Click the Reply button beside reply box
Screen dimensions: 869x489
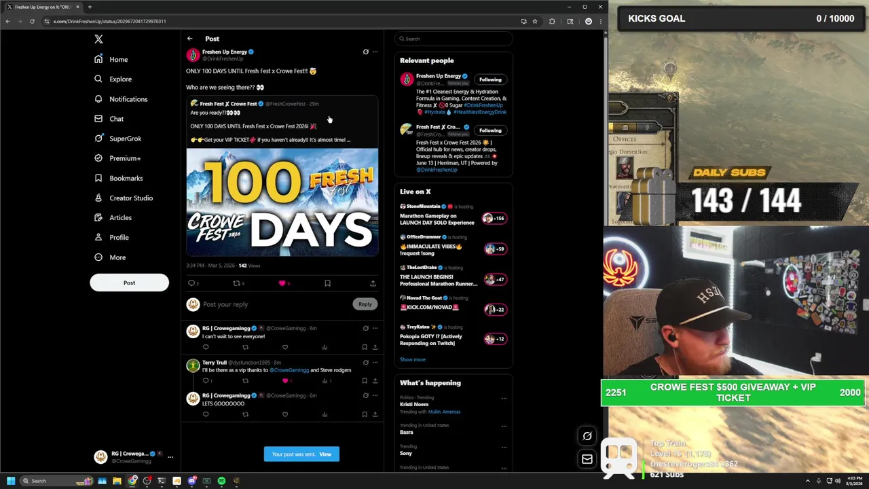[x=365, y=304]
